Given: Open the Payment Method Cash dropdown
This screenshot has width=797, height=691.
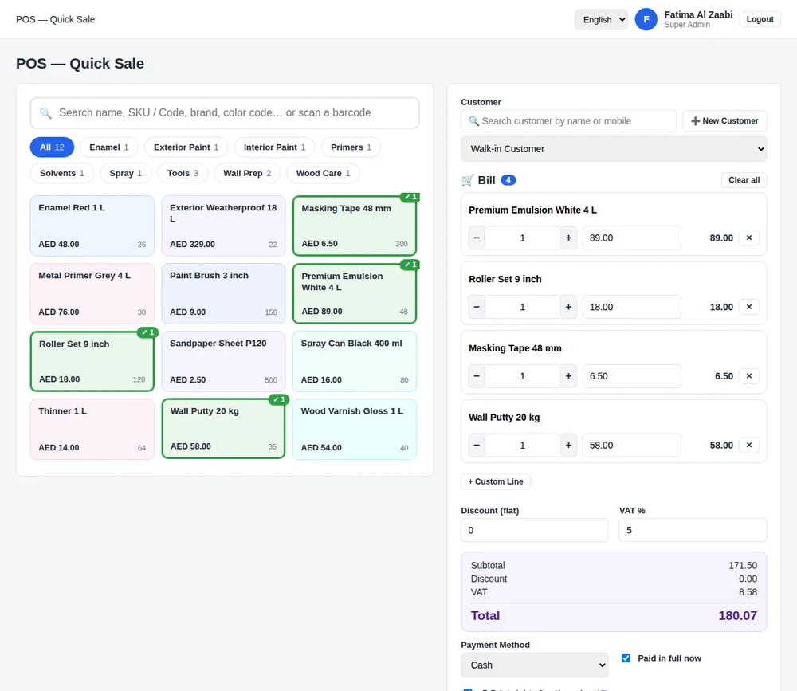Looking at the screenshot, I should 534,665.
